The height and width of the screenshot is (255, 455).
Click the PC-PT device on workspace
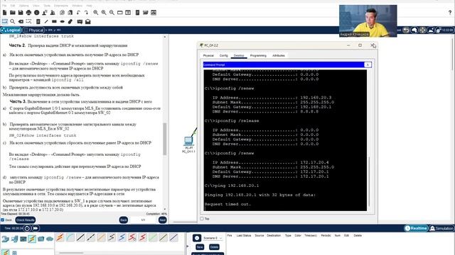pyautogui.click(x=188, y=142)
